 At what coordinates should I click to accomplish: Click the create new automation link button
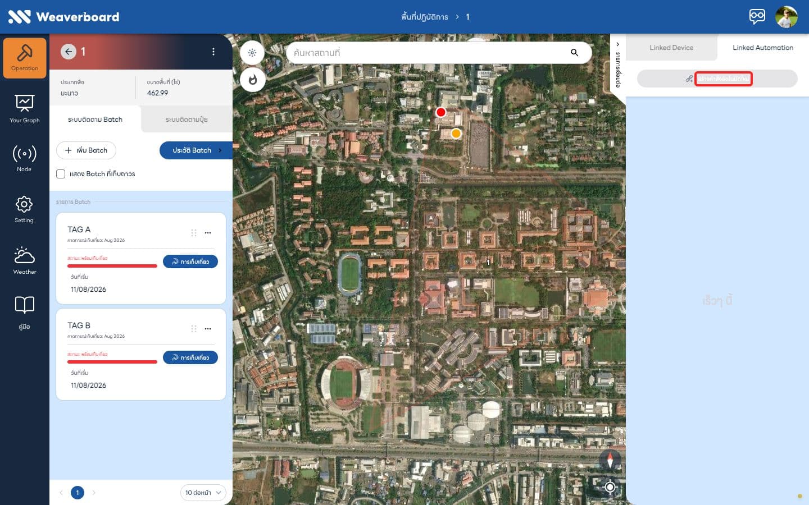click(x=717, y=79)
